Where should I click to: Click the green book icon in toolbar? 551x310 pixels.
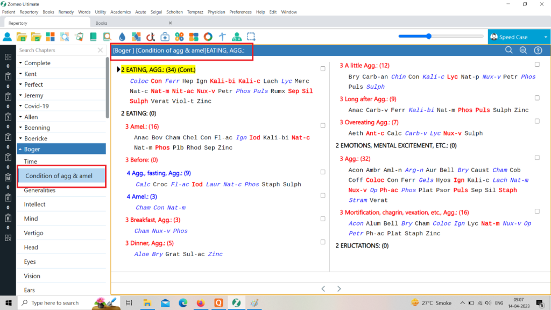(93, 37)
